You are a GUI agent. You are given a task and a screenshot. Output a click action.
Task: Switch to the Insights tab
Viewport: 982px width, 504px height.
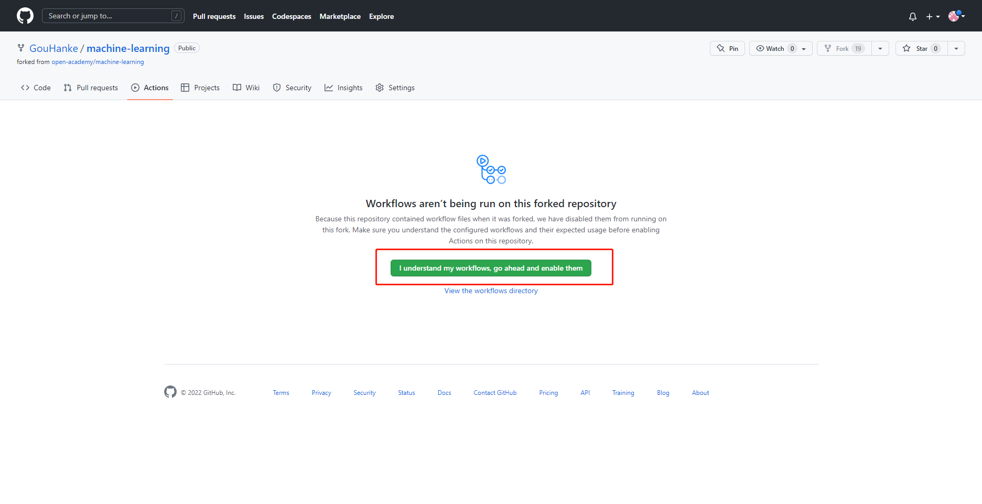343,88
